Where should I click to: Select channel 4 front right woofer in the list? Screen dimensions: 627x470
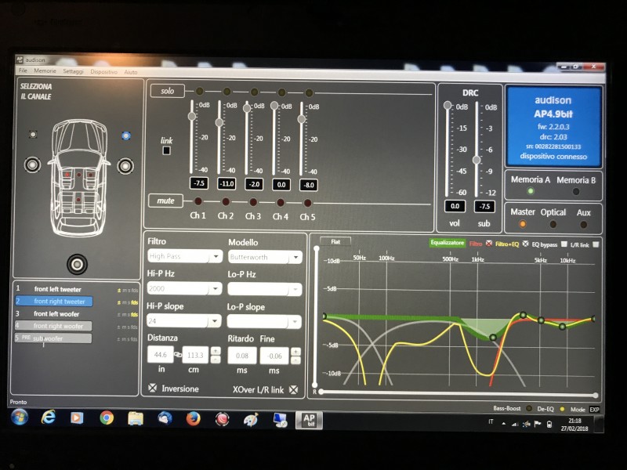53,326
